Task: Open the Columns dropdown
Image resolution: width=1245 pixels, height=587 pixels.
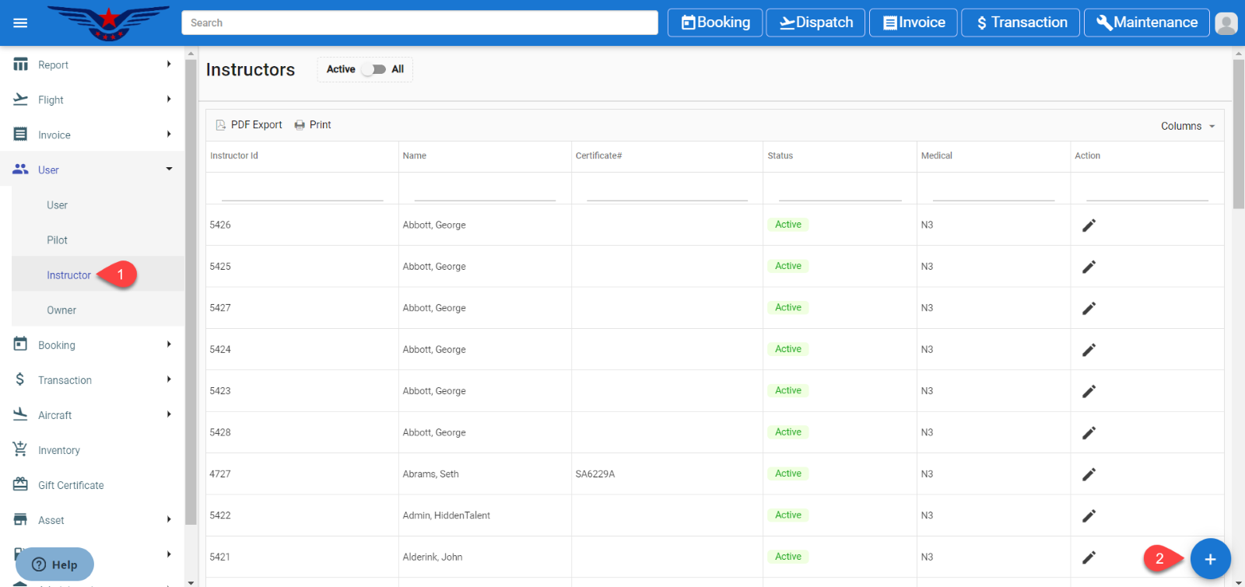Action: [x=1187, y=126]
